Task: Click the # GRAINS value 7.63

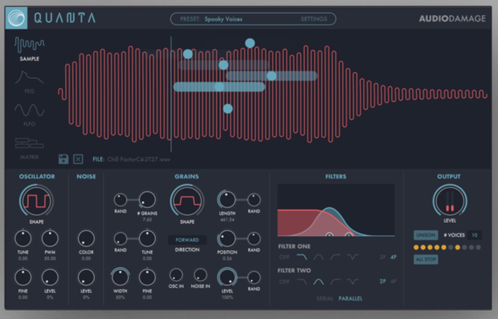Action: tap(147, 220)
